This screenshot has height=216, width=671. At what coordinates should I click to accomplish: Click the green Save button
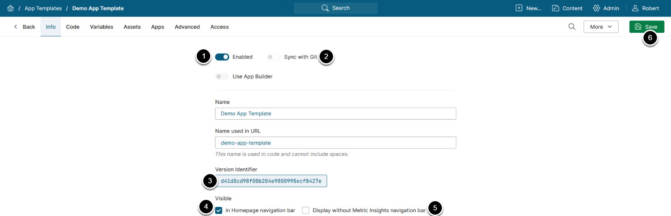647,27
